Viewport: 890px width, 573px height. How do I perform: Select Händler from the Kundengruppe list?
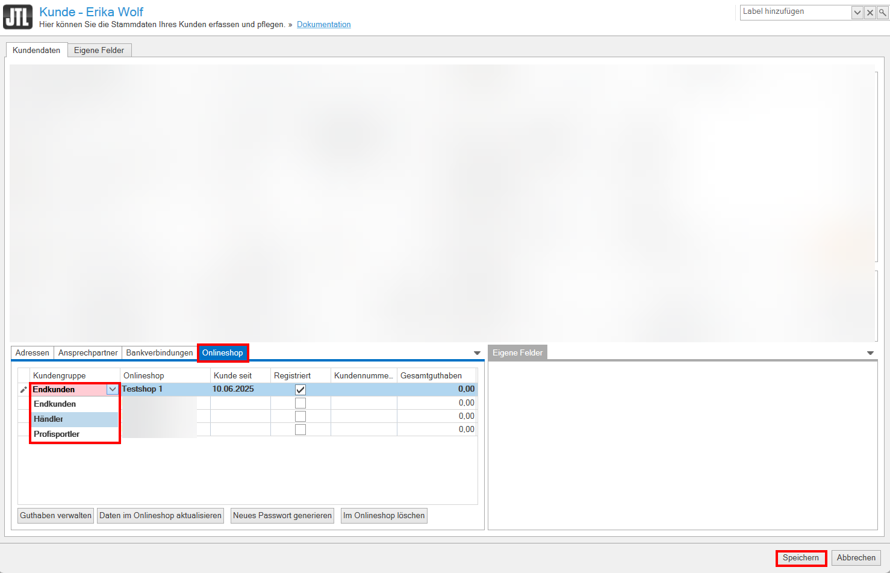49,419
